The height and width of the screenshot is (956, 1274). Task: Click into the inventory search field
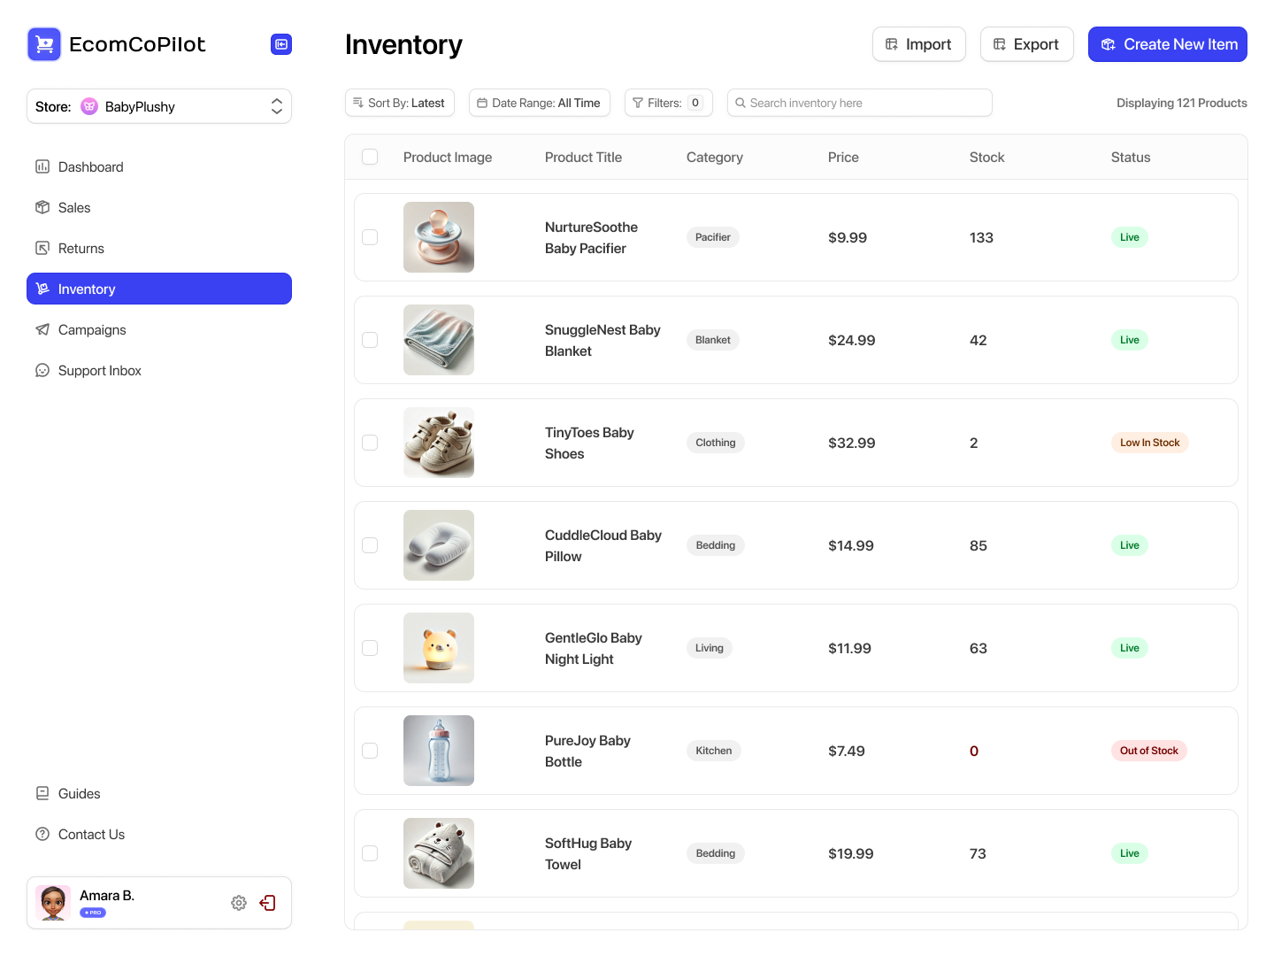click(858, 103)
